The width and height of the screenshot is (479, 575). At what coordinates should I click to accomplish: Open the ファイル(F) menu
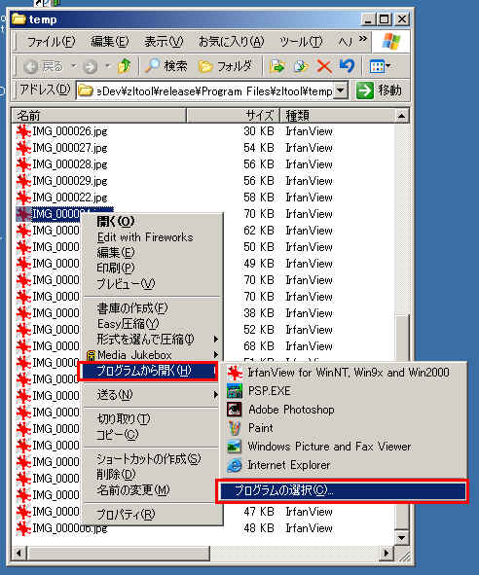(51, 42)
